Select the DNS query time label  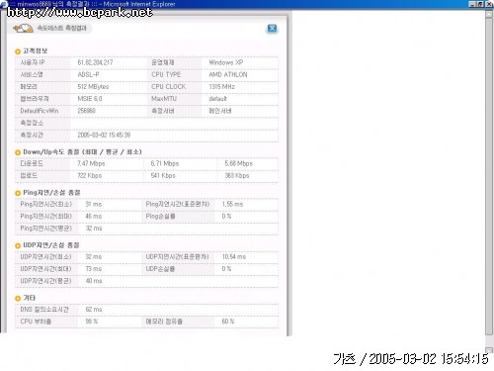[x=44, y=310]
